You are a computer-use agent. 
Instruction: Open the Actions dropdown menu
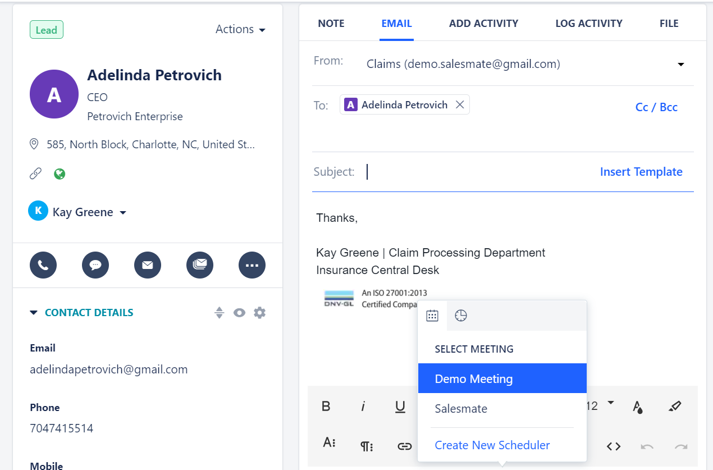[240, 29]
